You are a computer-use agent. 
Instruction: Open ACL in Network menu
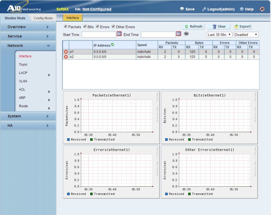[x=22, y=89]
